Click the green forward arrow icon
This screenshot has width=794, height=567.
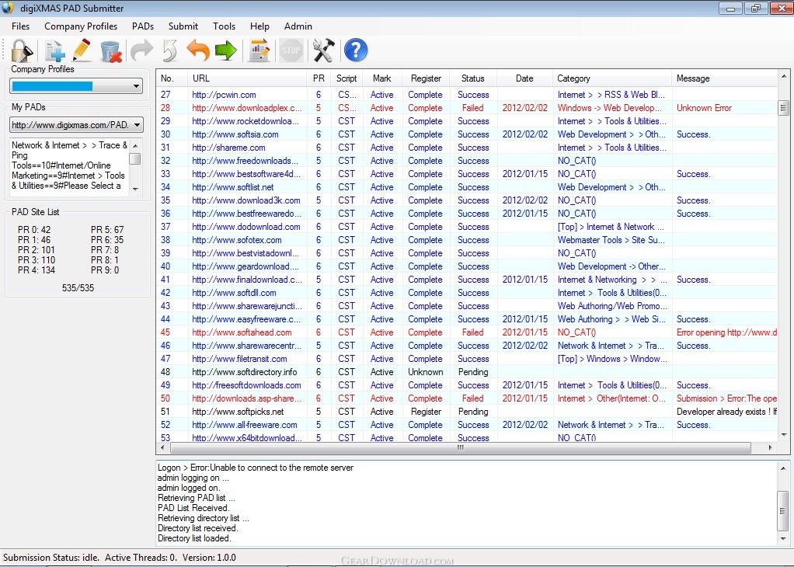point(226,50)
